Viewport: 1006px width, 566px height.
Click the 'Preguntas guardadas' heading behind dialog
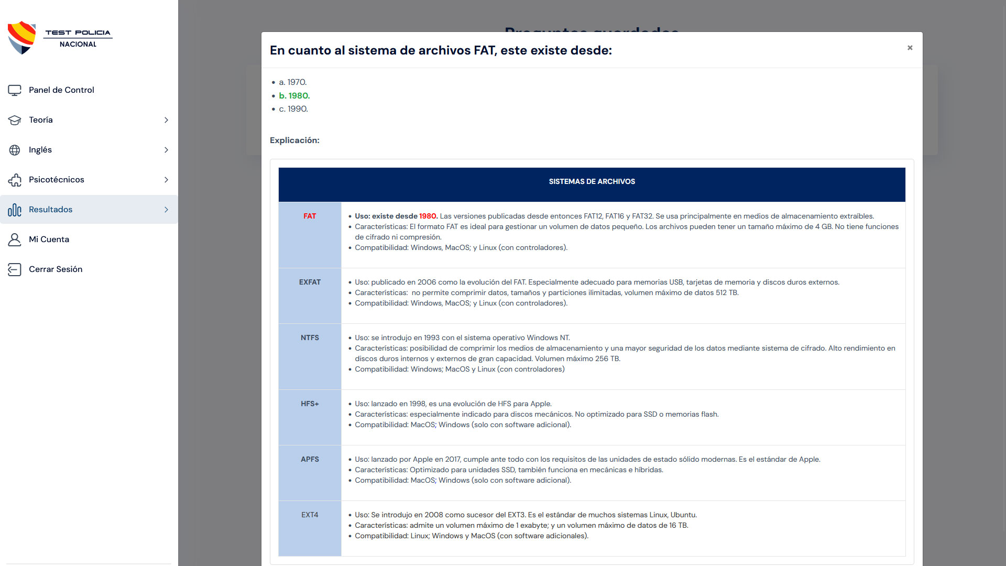click(592, 29)
